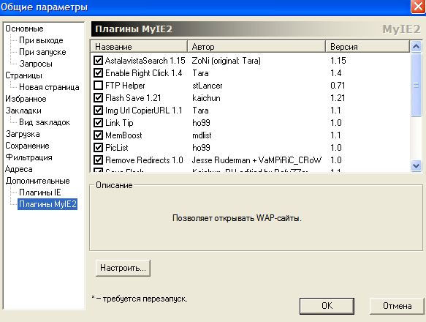This screenshot has height=322, width=426.
Task: Open Дополнительные settings section
Action: (x=38, y=181)
